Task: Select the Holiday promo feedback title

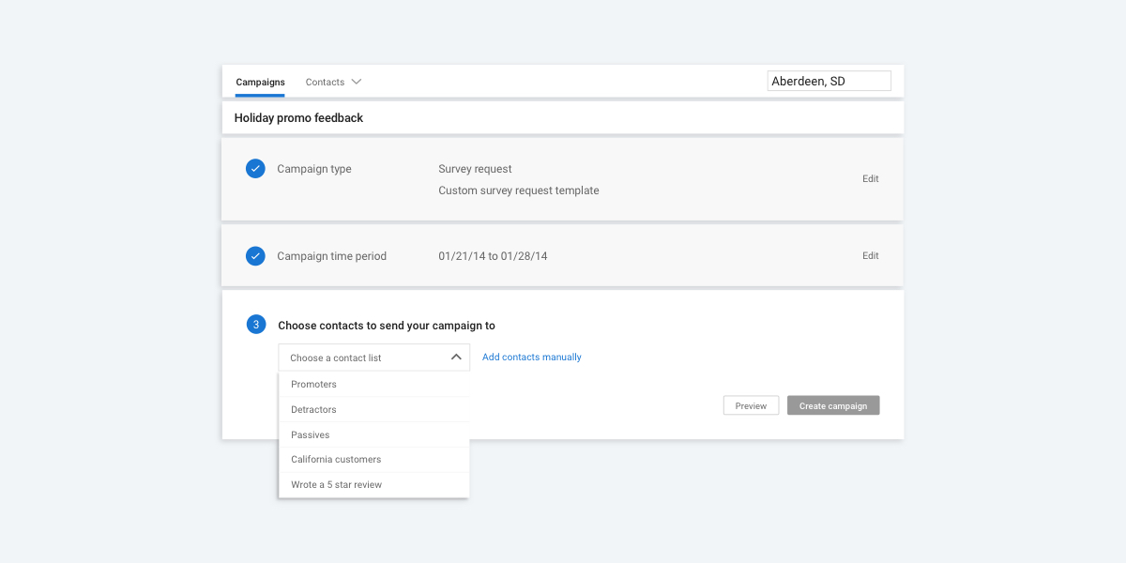Action: point(298,118)
